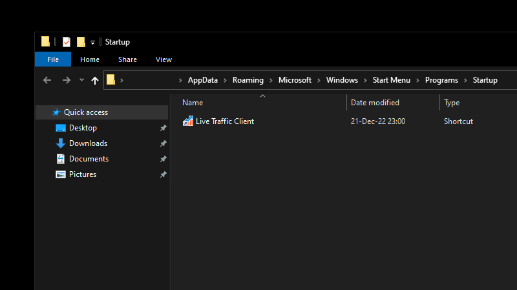517x290 pixels.
Task: Open the File menu tab
Action: (x=53, y=59)
